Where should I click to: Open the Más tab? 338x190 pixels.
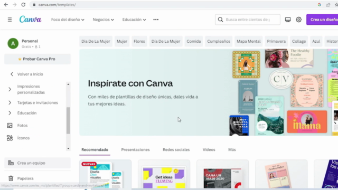pos(232,150)
